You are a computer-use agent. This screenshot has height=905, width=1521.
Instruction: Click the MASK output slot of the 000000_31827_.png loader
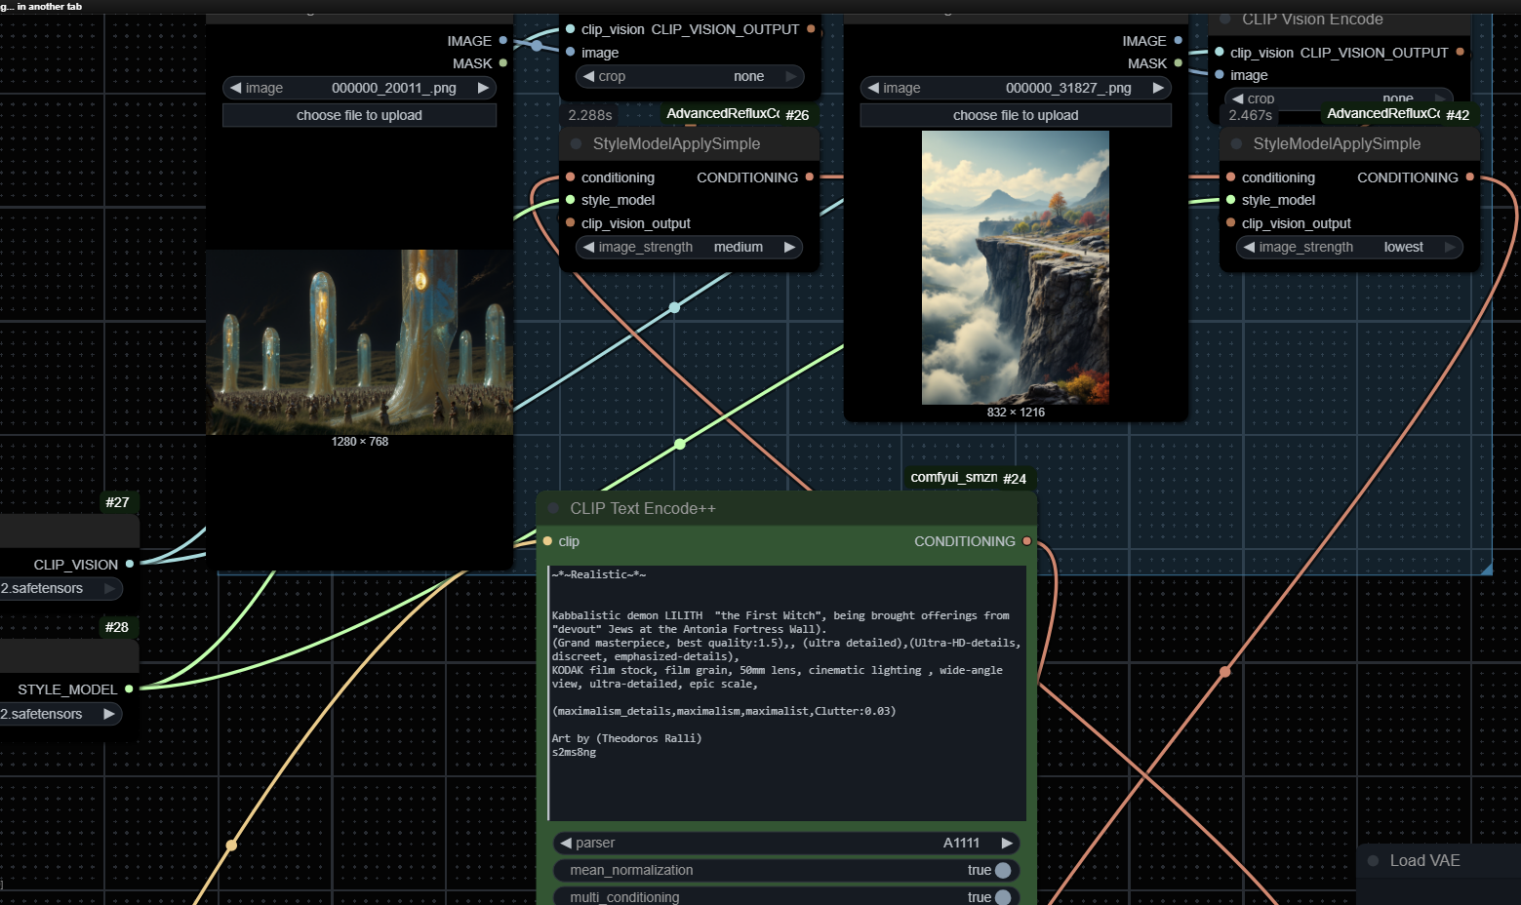pos(1179,63)
